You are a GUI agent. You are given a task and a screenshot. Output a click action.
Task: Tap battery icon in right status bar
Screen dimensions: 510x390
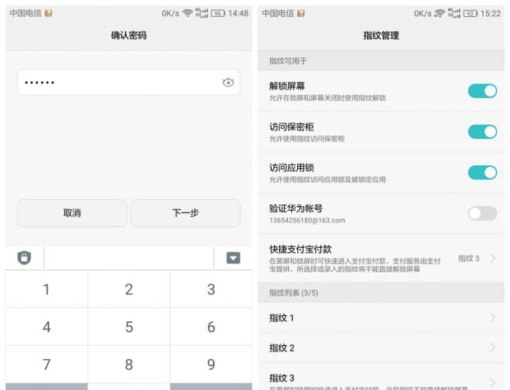[471, 14]
